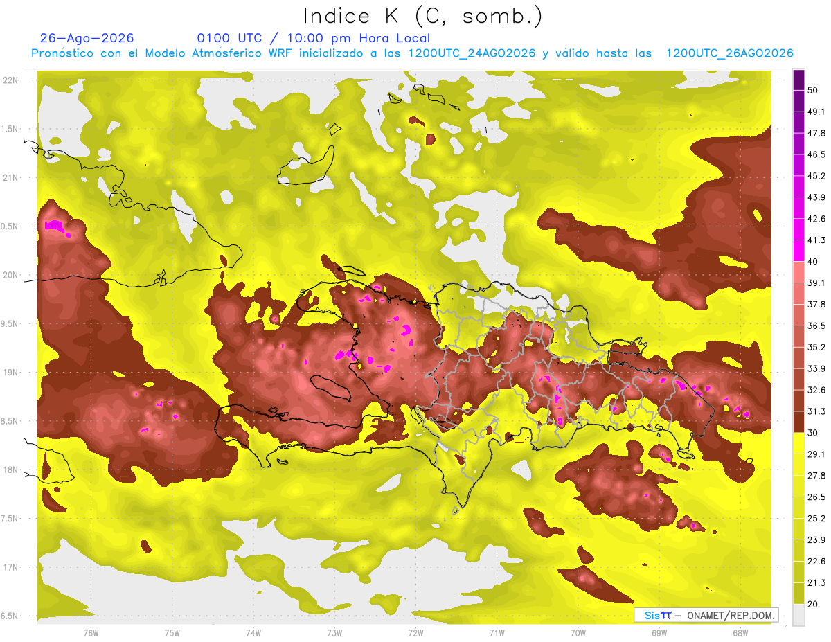Select the colorbar value "31.3"
Image resolution: width=831 pixels, height=642 pixels.
[816, 411]
